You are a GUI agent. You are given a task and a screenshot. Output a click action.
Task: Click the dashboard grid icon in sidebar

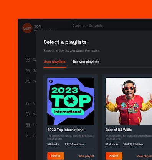(28, 60)
